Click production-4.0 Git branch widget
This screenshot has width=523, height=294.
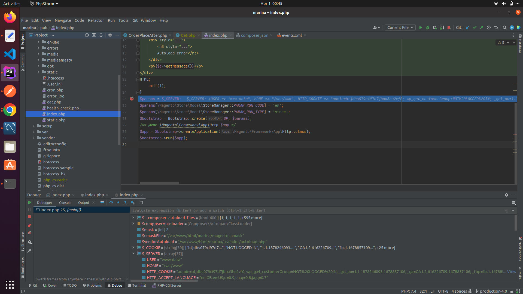click(x=491, y=291)
